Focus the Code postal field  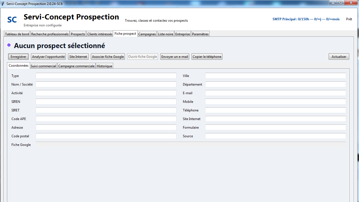[106, 136]
